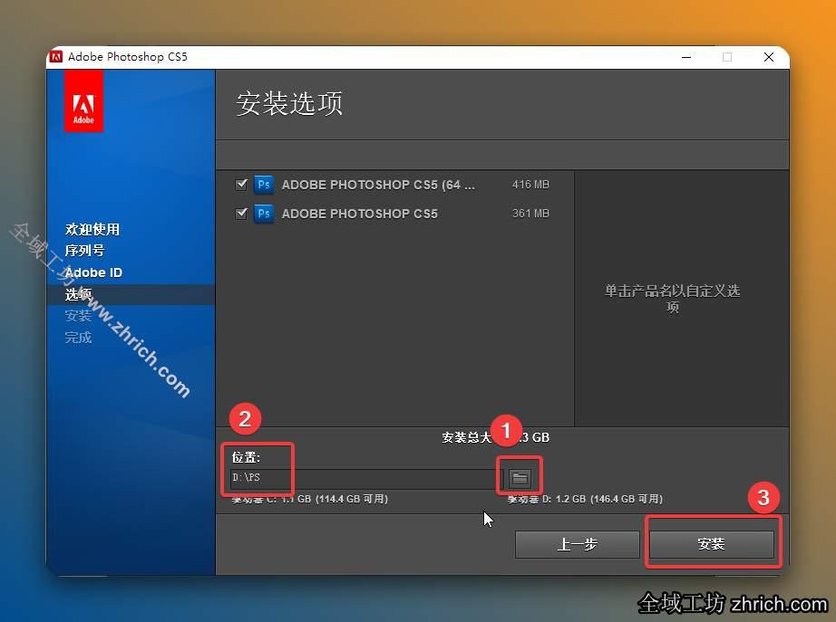Screen dimensions: 836x622
Task: Click the Ps icon of Photoshop CS5 (64 ...
Action: coord(263,185)
